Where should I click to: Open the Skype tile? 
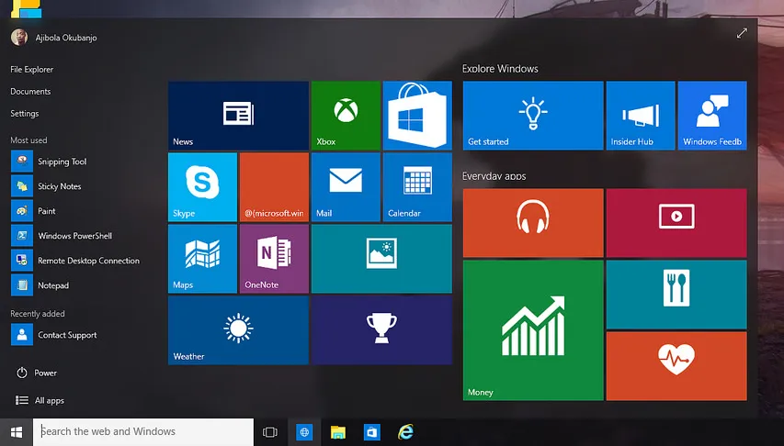(x=202, y=187)
